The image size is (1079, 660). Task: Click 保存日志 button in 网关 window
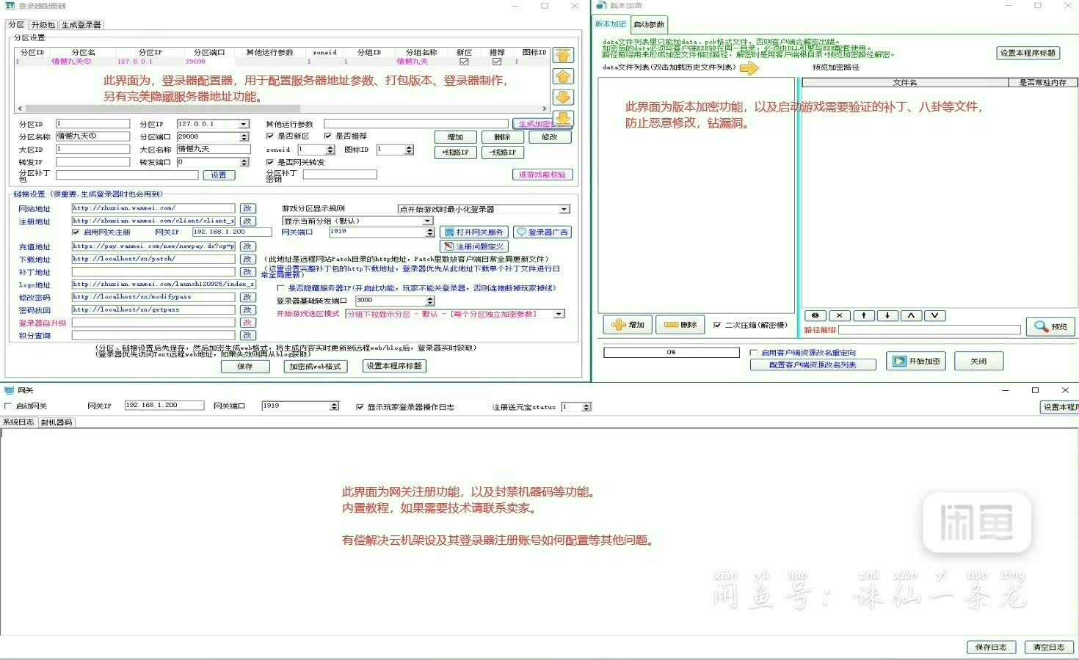click(x=991, y=647)
